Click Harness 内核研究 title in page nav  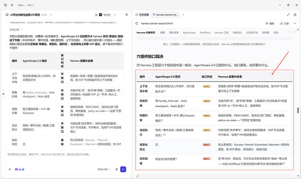[x=146, y=33]
